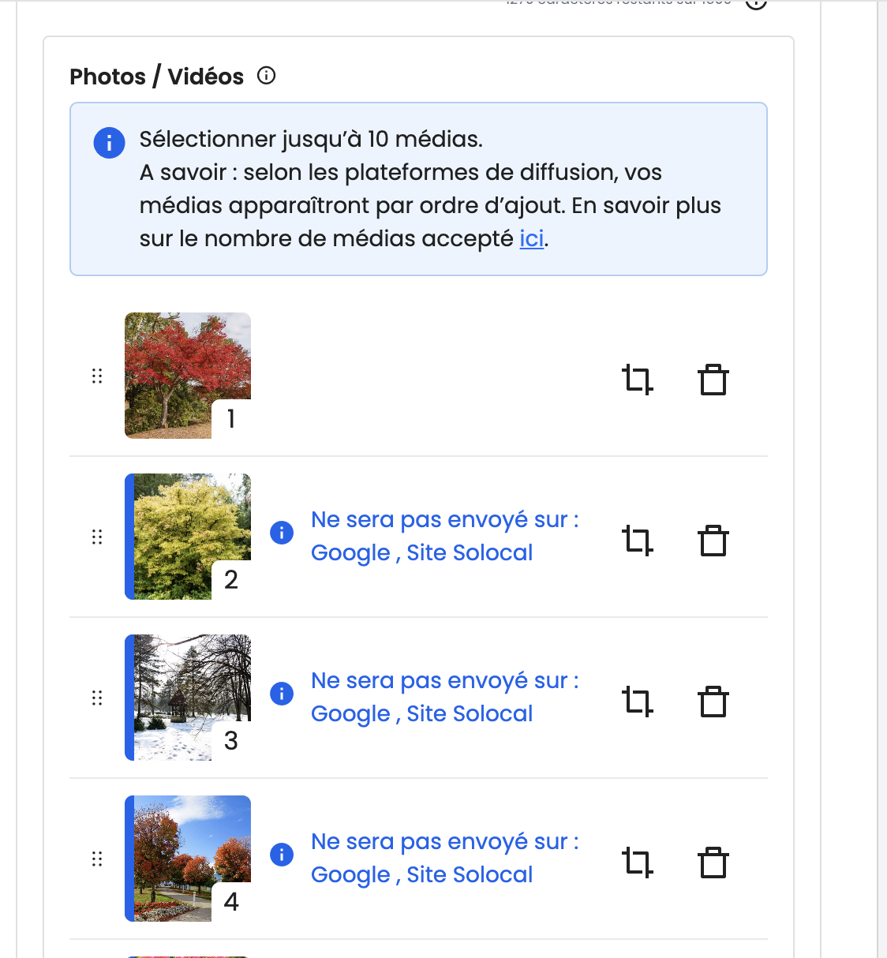Click info icon next to photo 2 warning
Viewport: 887px width, 958px height.
click(x=282, y=533)
